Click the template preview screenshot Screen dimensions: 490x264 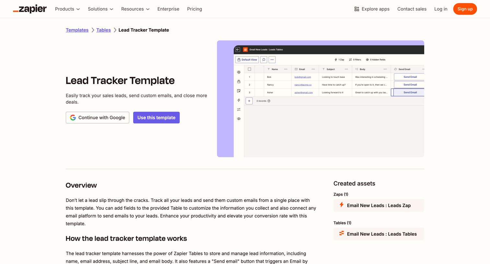click(321, 99)
